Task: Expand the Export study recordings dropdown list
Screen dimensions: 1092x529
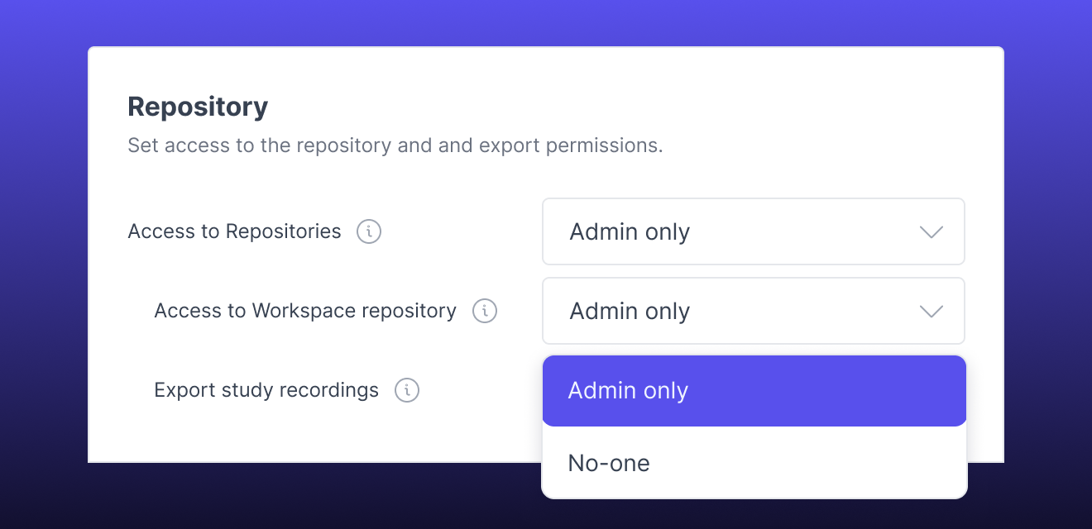Action: pyautogui.click(x=754, y=390)
